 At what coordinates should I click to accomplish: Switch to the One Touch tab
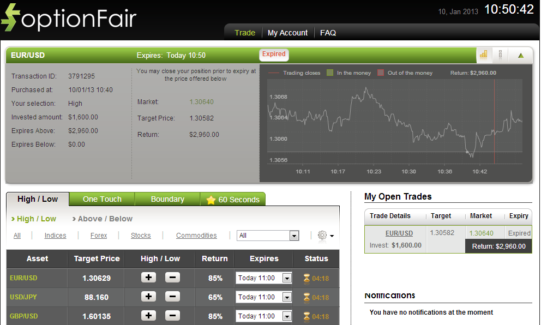(x=102, y=199)
